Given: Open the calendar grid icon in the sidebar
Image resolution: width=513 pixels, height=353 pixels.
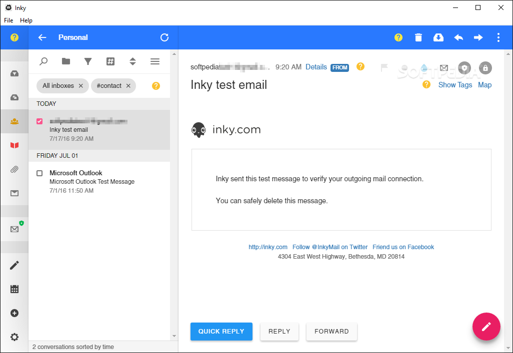Looking at the screenshot, I should click(14, 289).
